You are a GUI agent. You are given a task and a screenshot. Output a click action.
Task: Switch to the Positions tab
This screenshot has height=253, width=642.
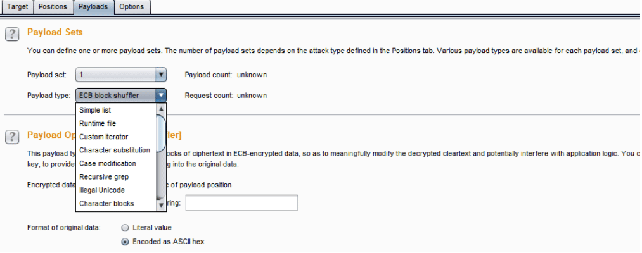tap(53, 7)
